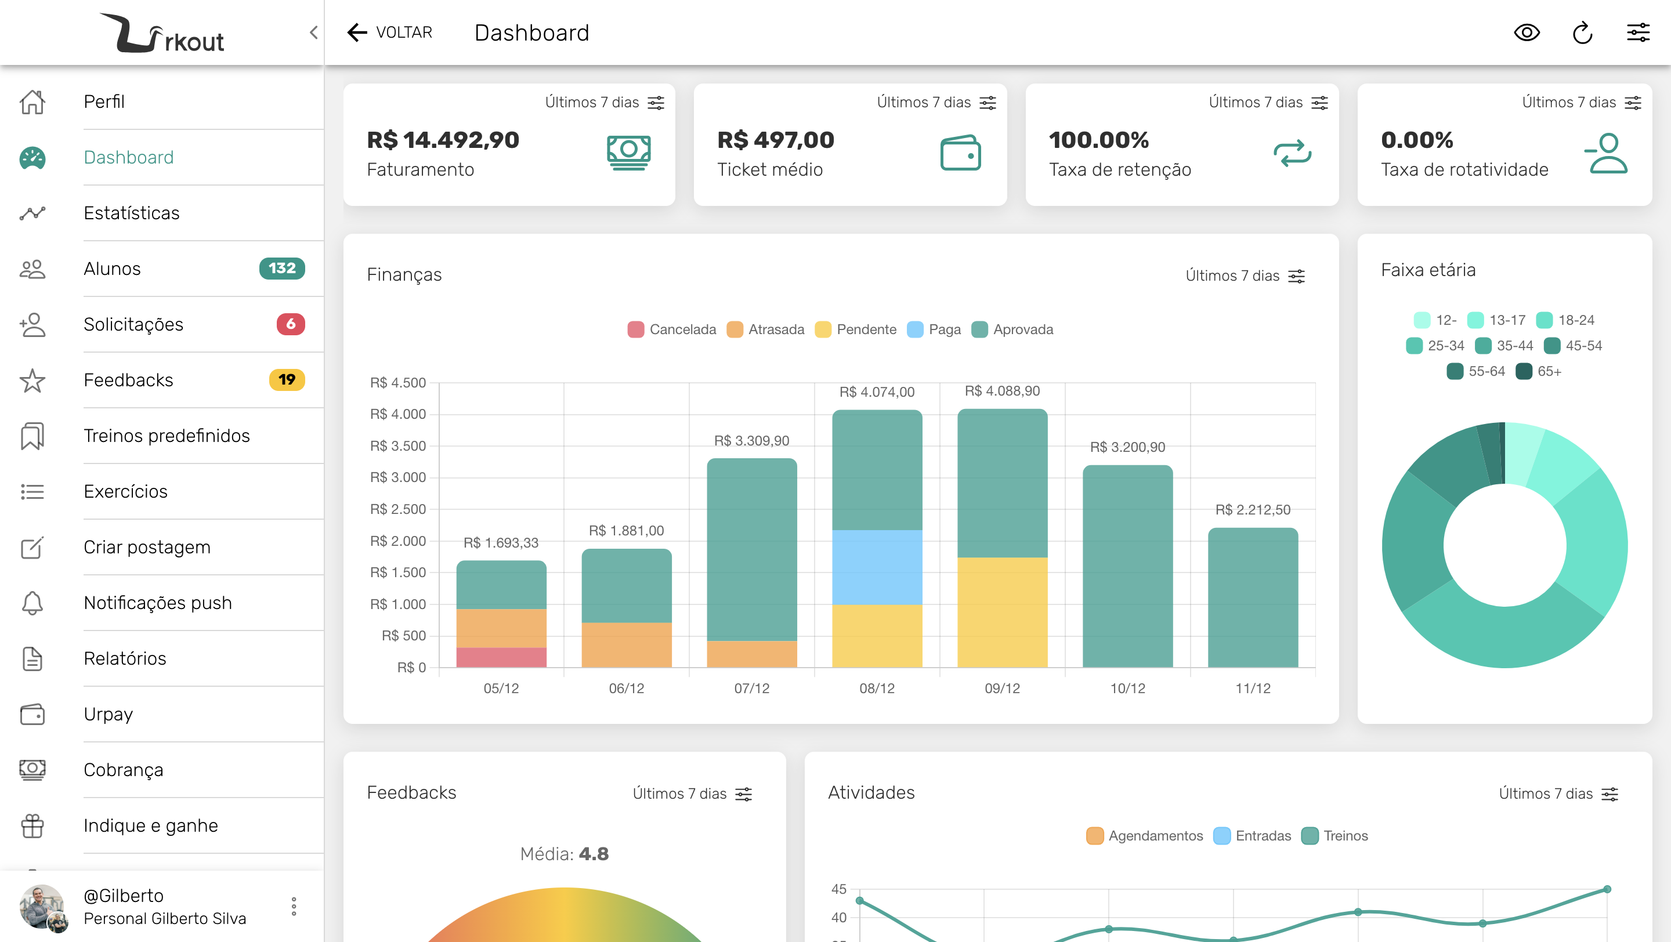
Task: Hide the Cancelada series in Finanças legend
Action: (x=671, y=329)
